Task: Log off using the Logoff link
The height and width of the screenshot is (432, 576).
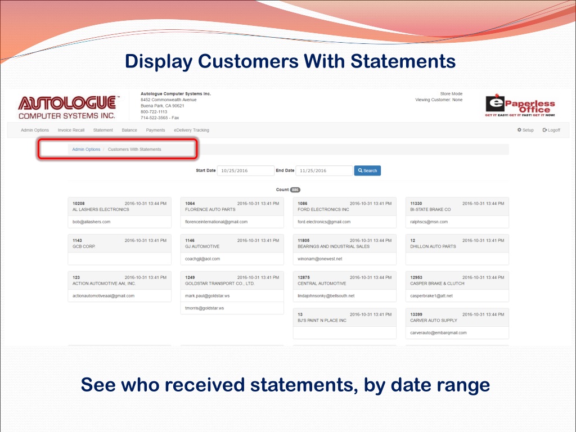Action: point(551,130)
